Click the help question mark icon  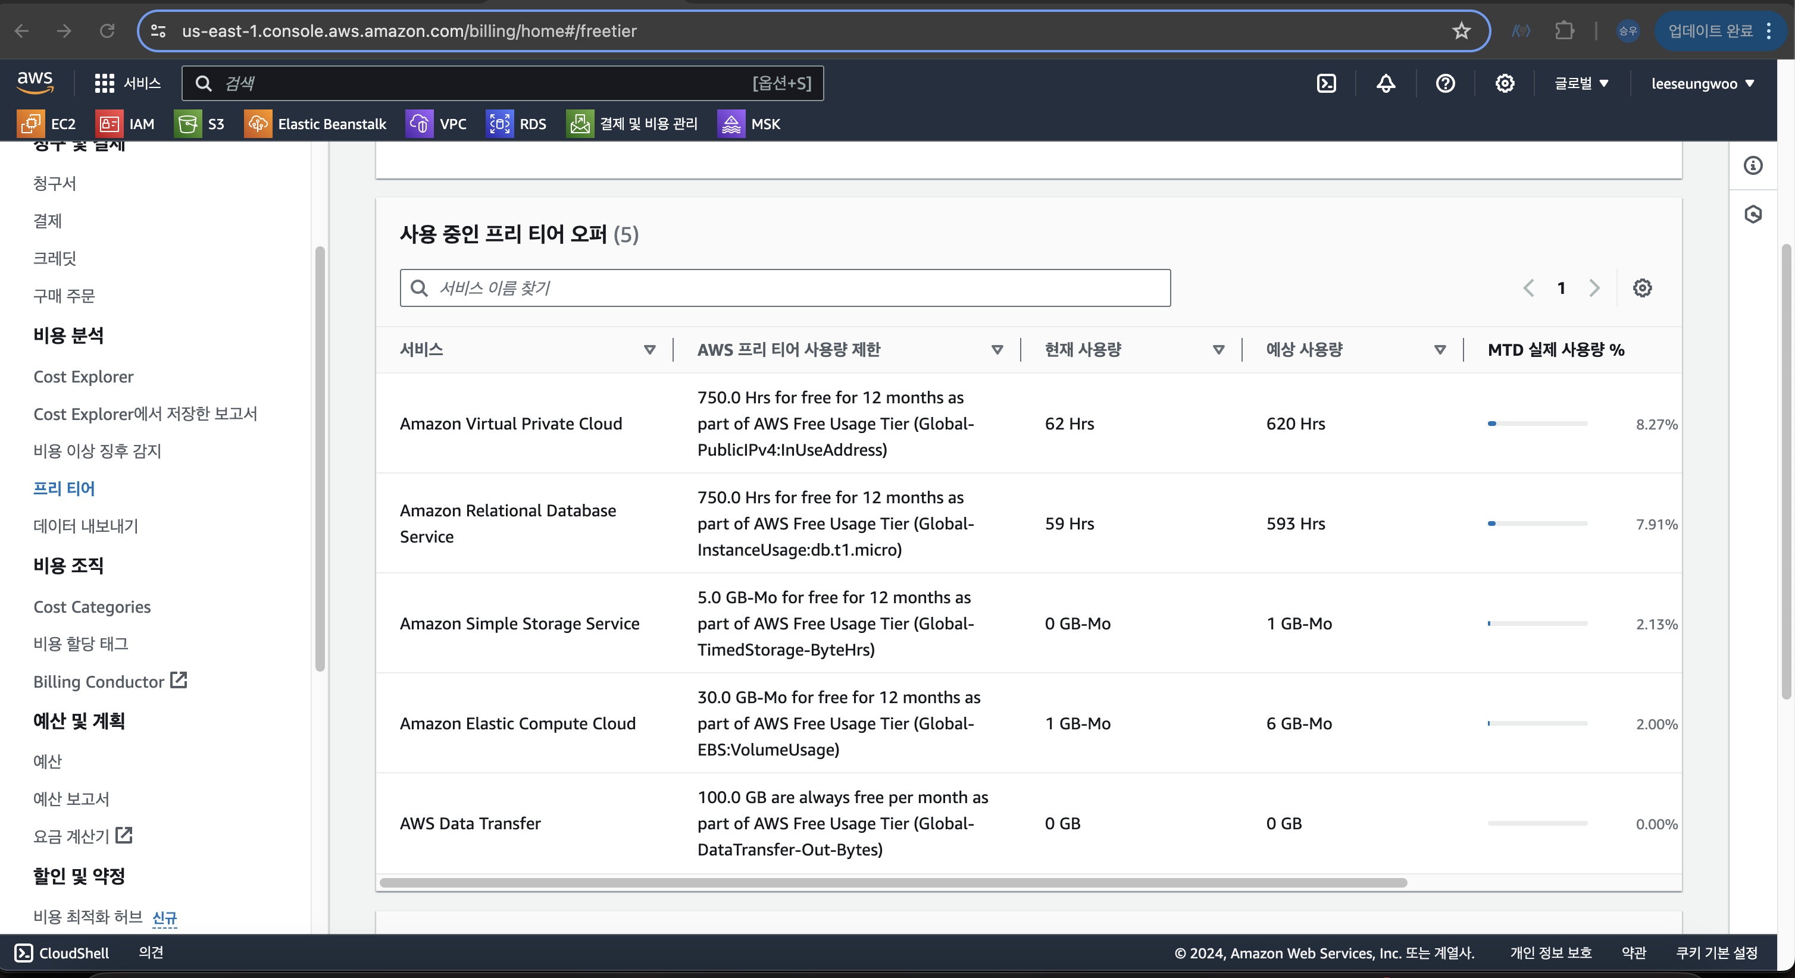pos(1445,84)
